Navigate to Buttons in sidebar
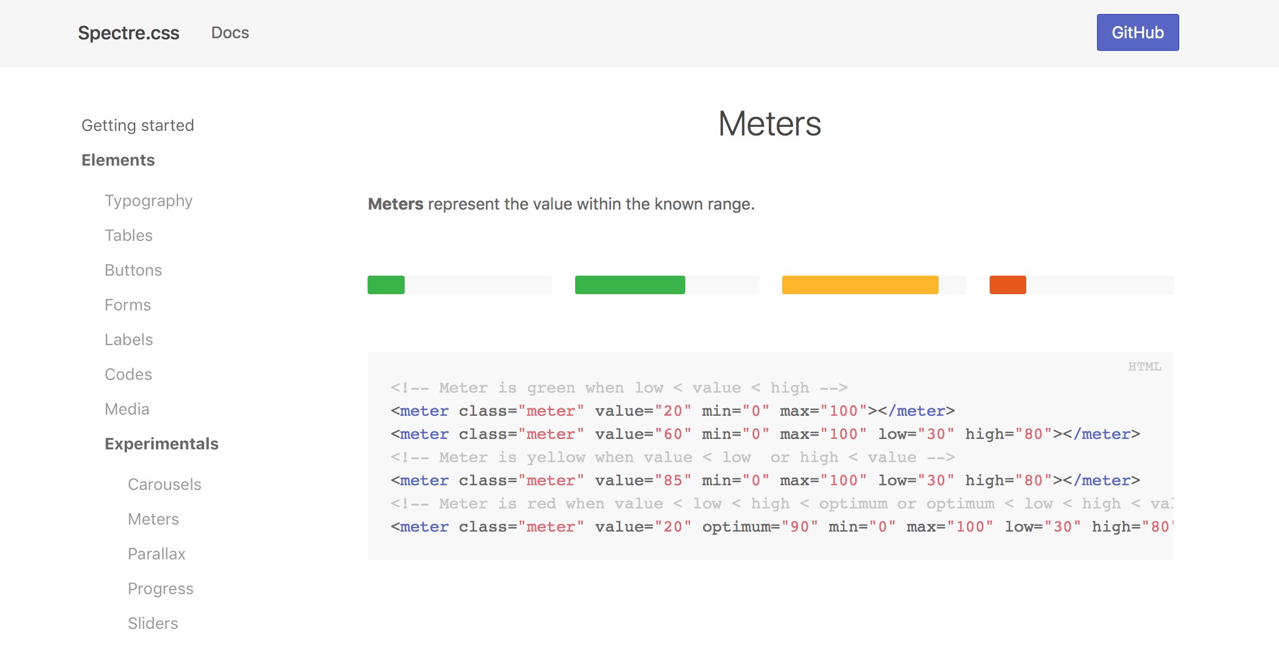Screen dimensions: 1279x659 [133, 270]
